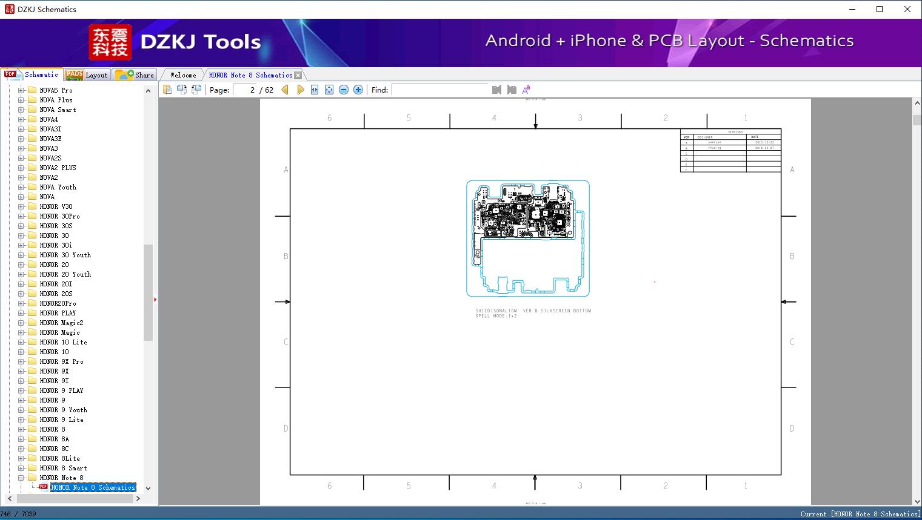The width and height of the screenshot is (922, 520).
Task: Expand the NOVA Plus folder
Action: pos(21,100)
